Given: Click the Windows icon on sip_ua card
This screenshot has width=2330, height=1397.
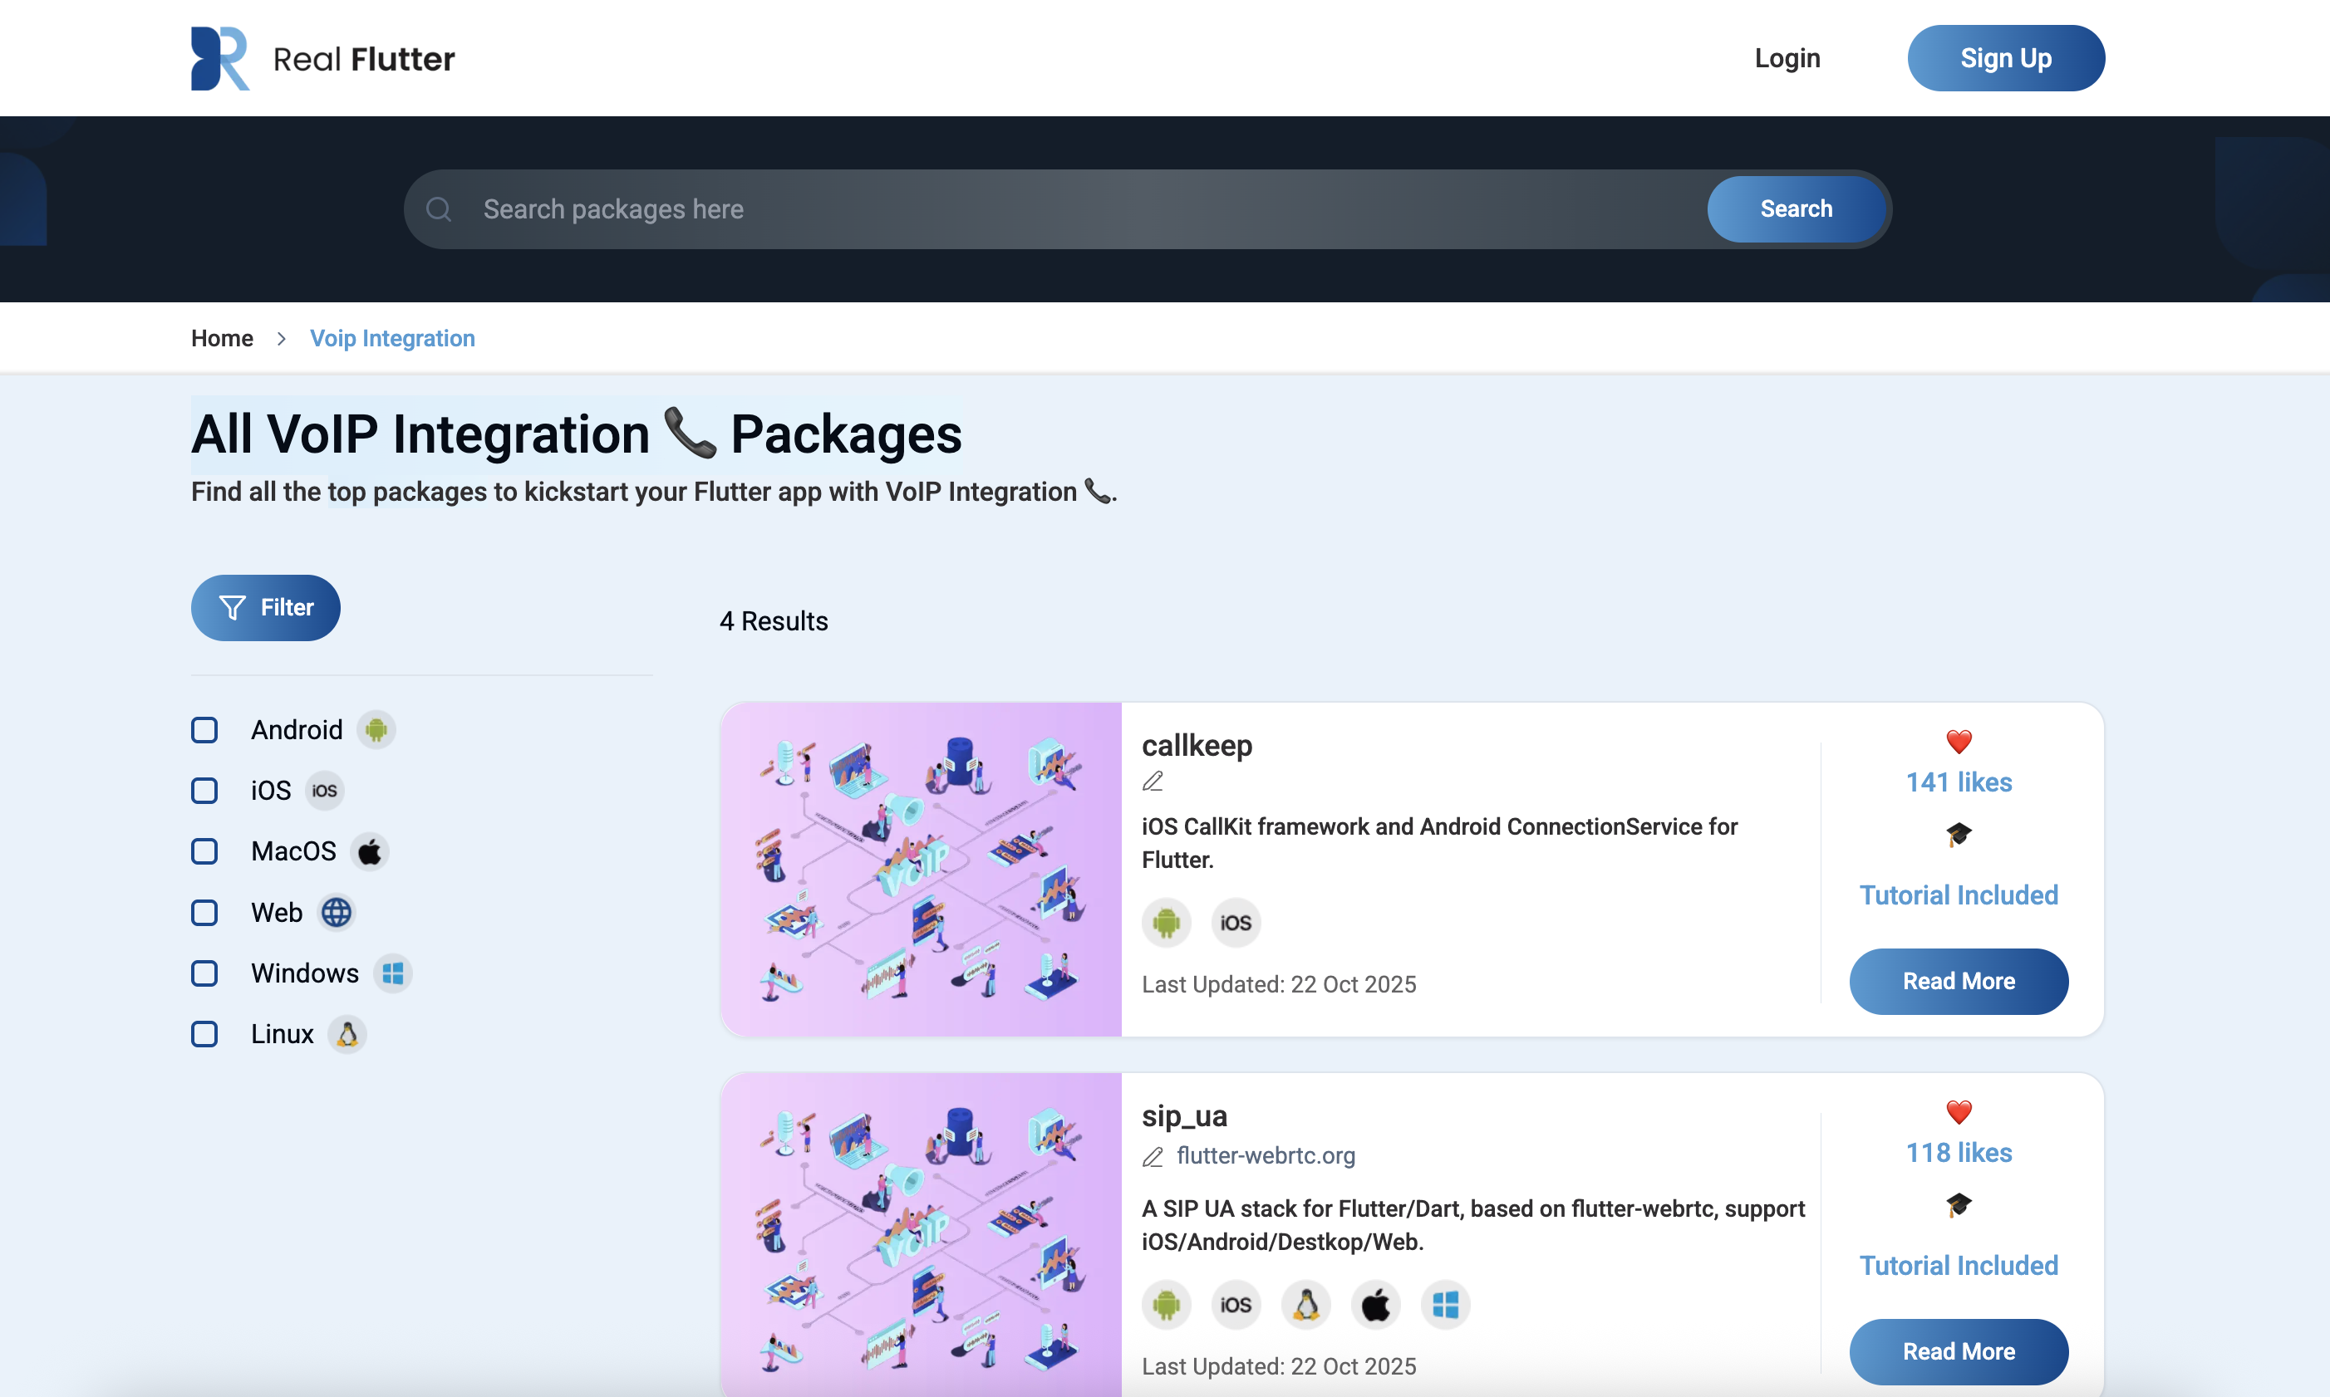Looking at the screenshot, I should 1445,1305.
